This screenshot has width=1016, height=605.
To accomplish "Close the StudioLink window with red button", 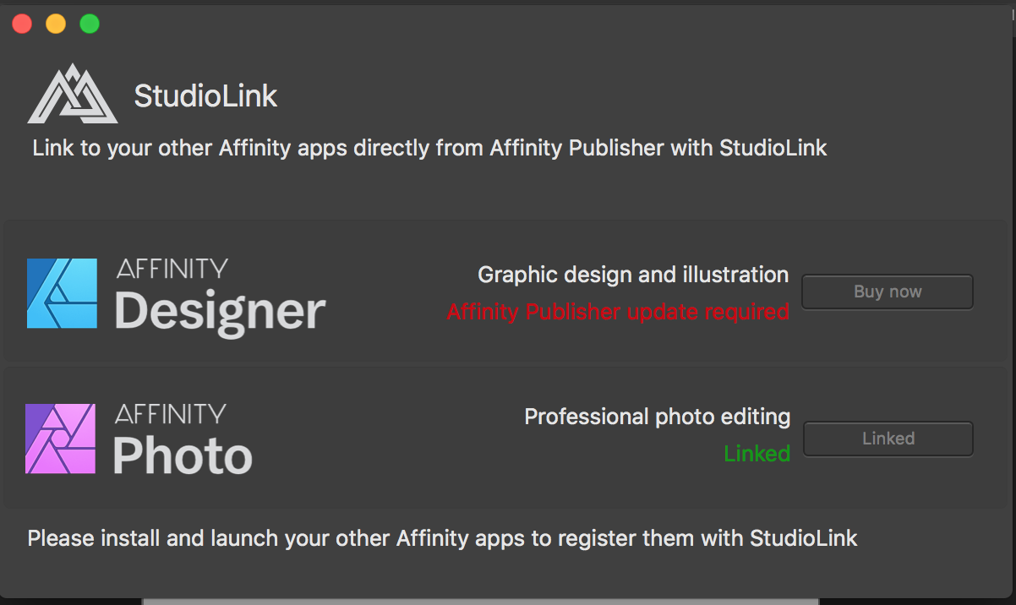I will pos(22,24).
